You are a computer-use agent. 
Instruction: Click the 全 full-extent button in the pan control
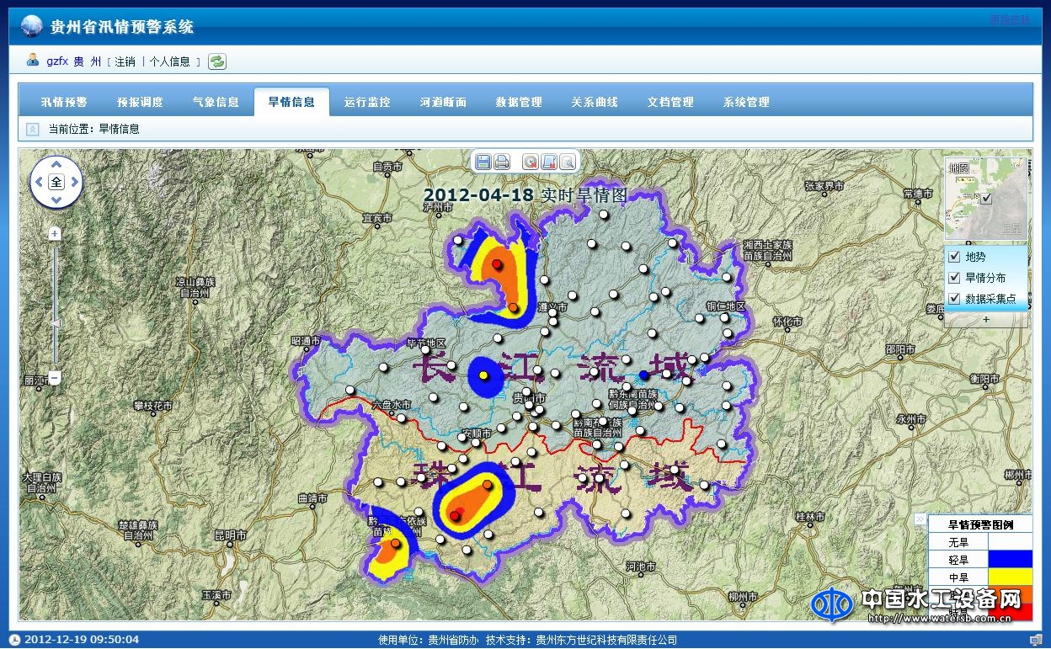click(56, 182)
